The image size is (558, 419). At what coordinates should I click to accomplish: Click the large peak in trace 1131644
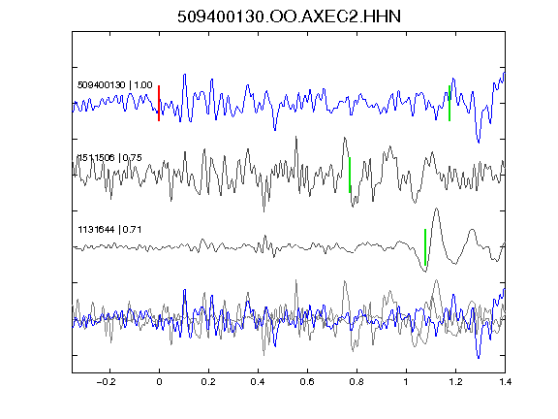(437, 210)
